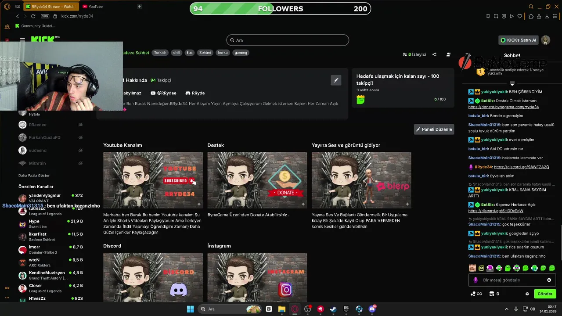Open Closer League of Legends channel
The height and width of the screenshot is (316, 562).
pos(50,288)
